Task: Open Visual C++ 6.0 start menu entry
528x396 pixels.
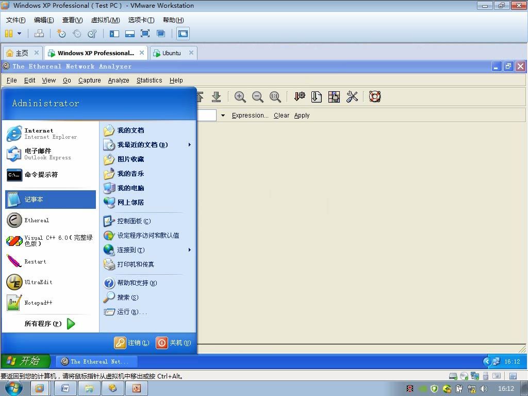Action: coord(51,241)
